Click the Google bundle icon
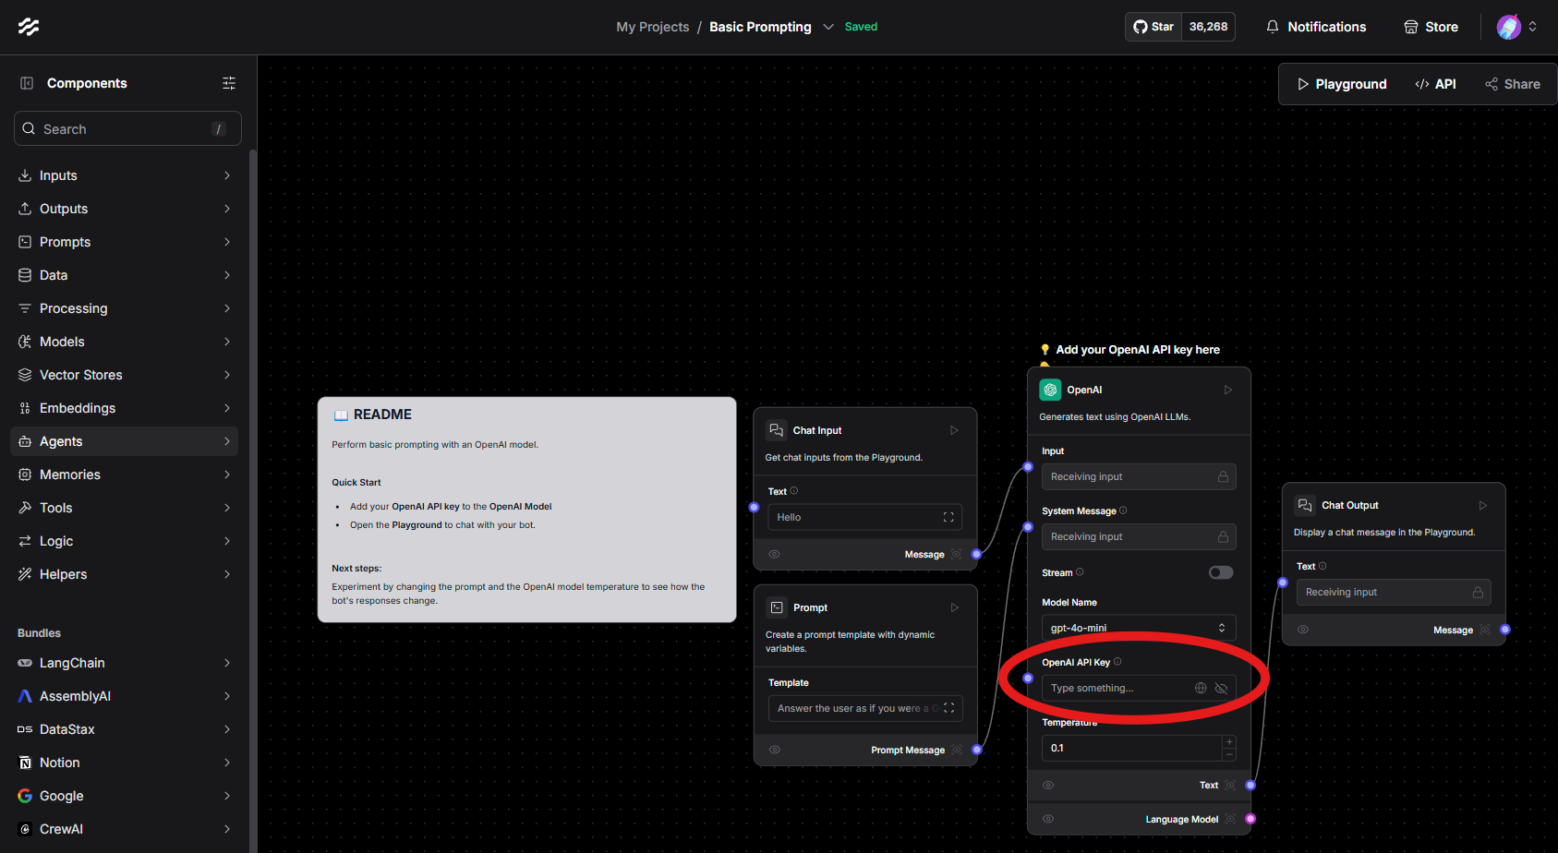1558x853 pixels. click(25, 796)
